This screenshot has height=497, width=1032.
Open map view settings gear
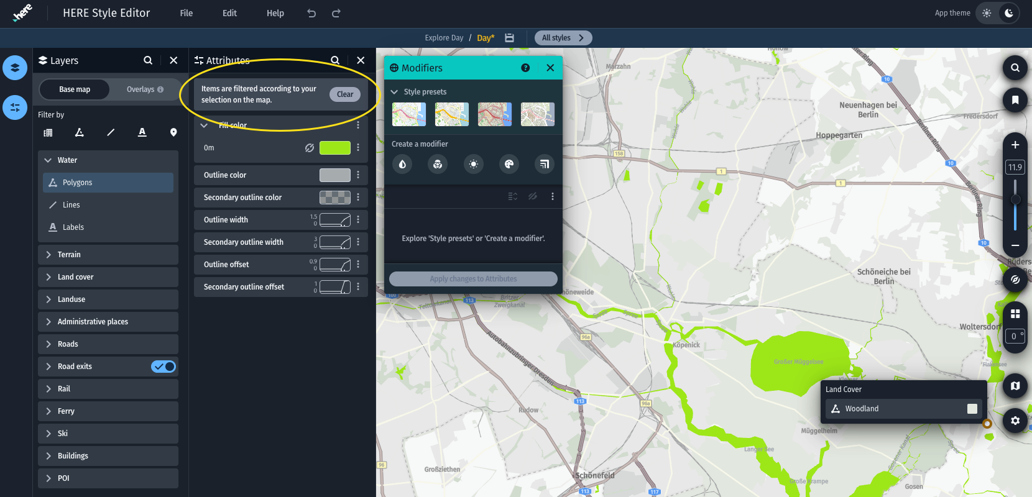click(1015, 421)
